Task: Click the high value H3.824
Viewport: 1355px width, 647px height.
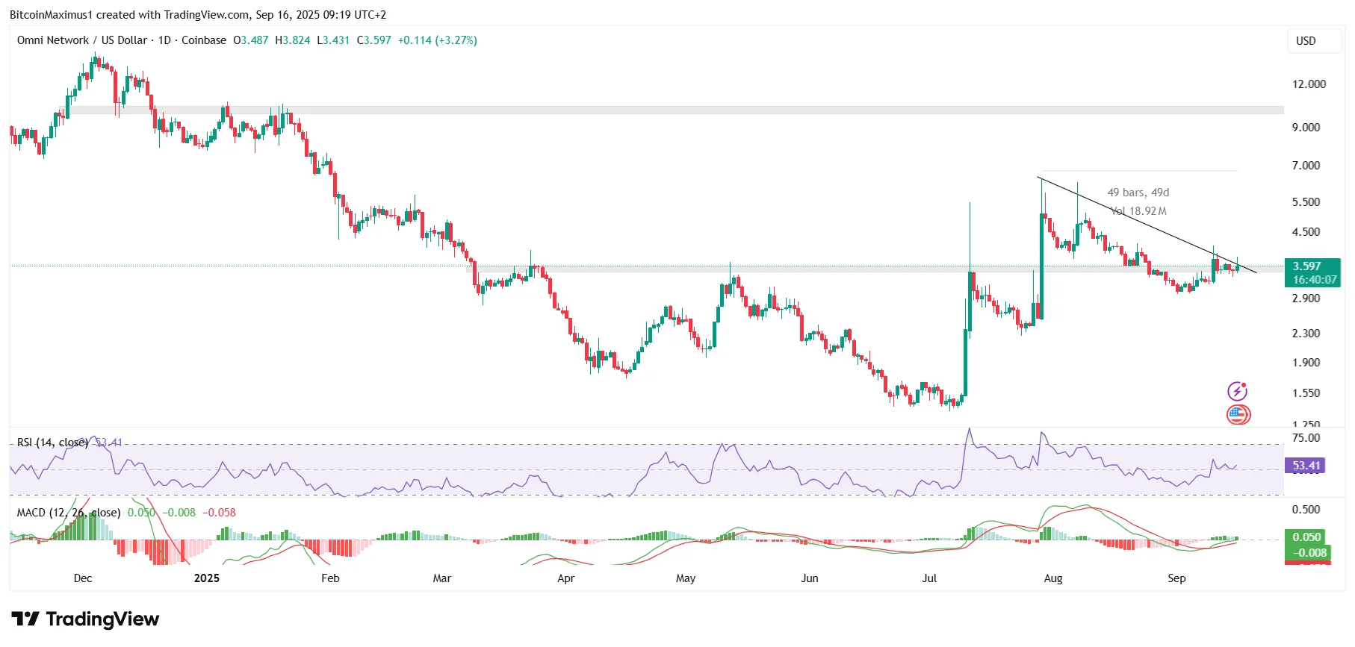Action: pyautogui.click(x=293, y=40)
